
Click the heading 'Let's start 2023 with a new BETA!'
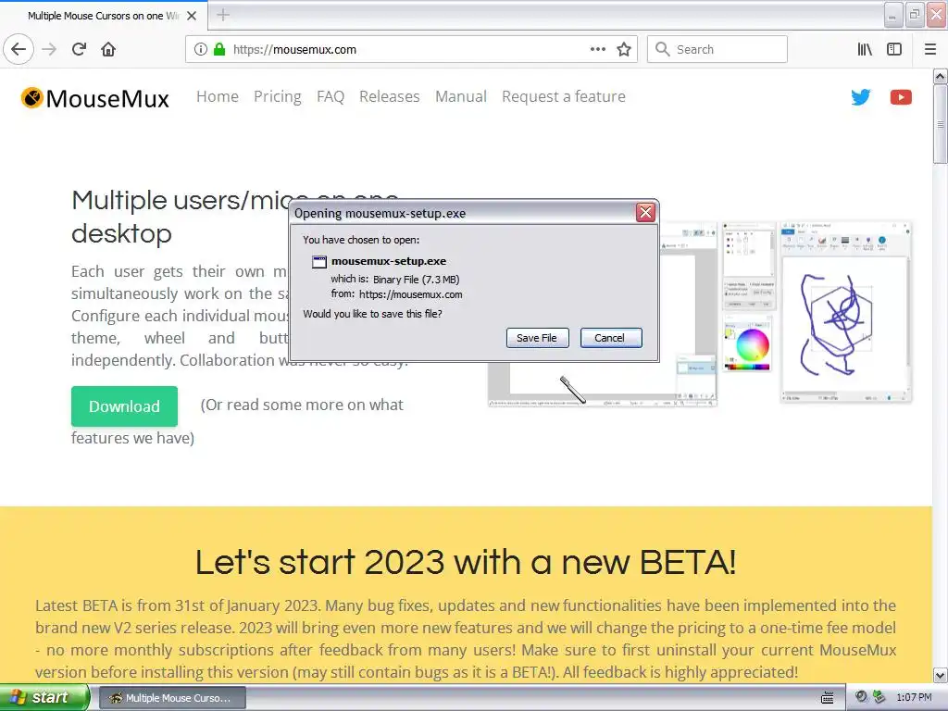466,562
